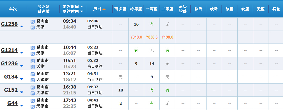Click the 过 icon beside 天津南 for G44
The height and width of the screenshot is (110, 283).
[32, 106]
